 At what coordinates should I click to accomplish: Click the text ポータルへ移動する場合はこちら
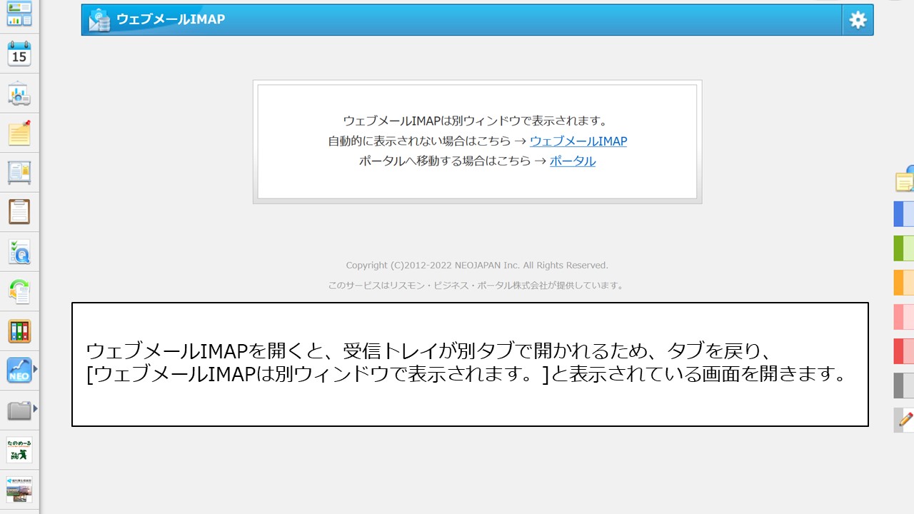pyautogui.click(x=444, y=161)
